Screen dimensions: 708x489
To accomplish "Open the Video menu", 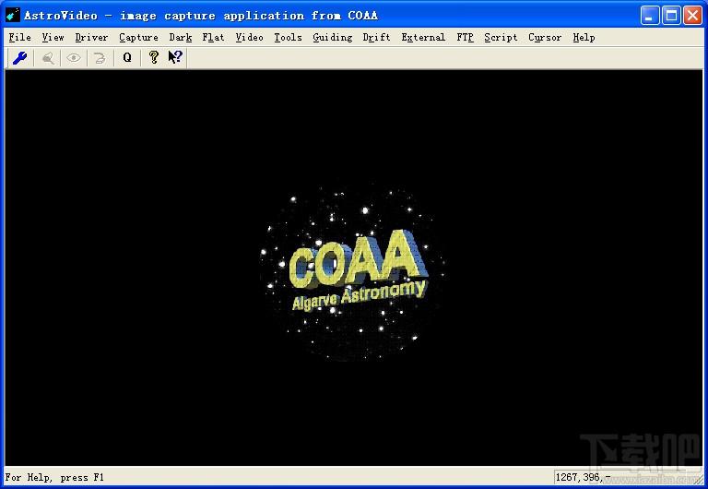I will pyautogui.click(x=249, y=38).
